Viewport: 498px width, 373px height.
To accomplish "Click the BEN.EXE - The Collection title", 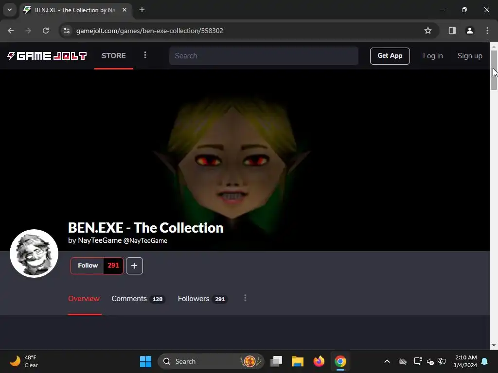I will 146,228.
